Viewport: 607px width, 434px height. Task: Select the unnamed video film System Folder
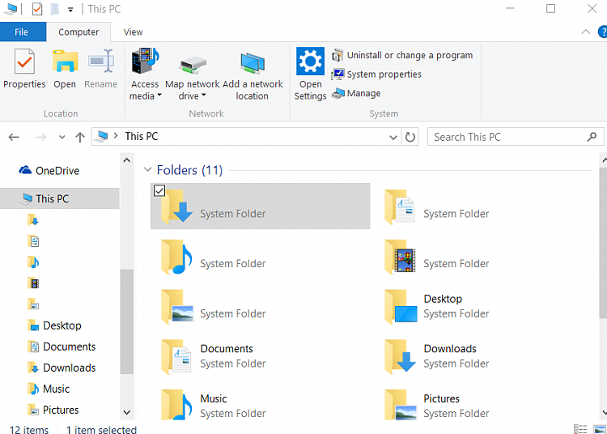click(439, 257)
